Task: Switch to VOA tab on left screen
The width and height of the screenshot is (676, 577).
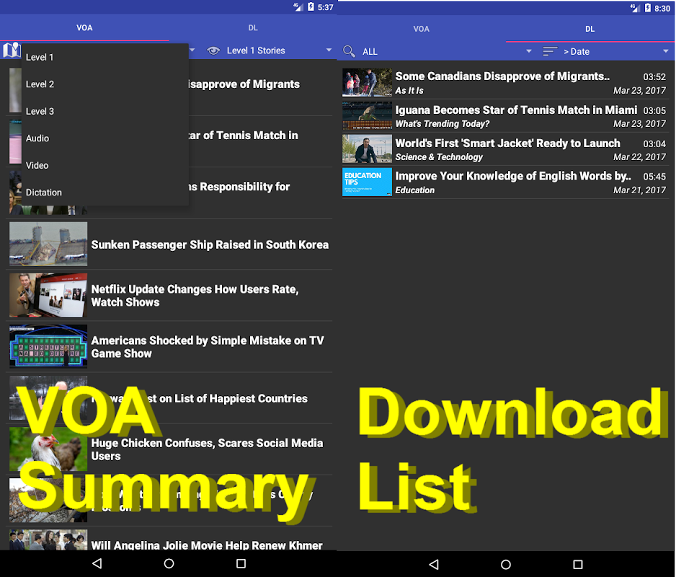Action: (x=84, y=27)
